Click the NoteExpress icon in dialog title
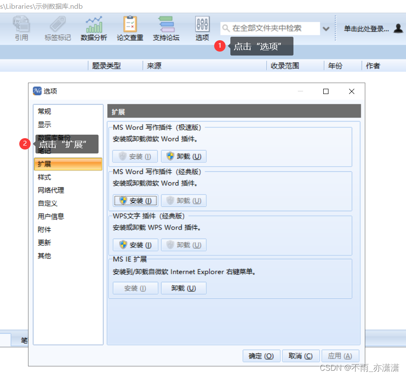The height and width of the screenshot is (376, 406). click(37, 91)
